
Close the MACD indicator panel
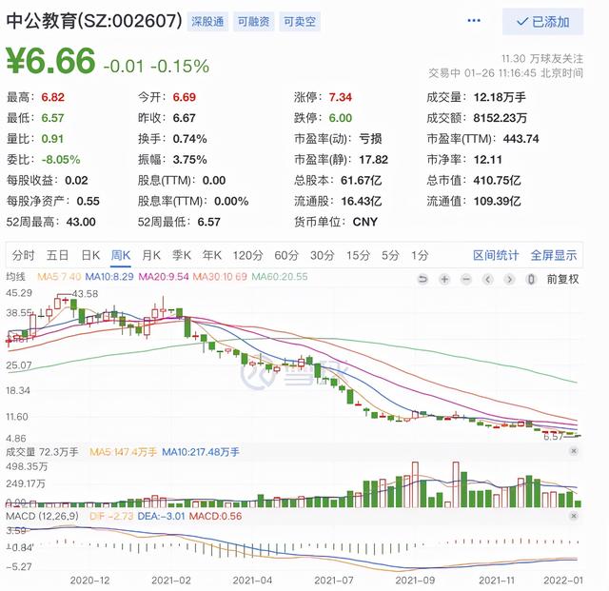coord(574,516)
